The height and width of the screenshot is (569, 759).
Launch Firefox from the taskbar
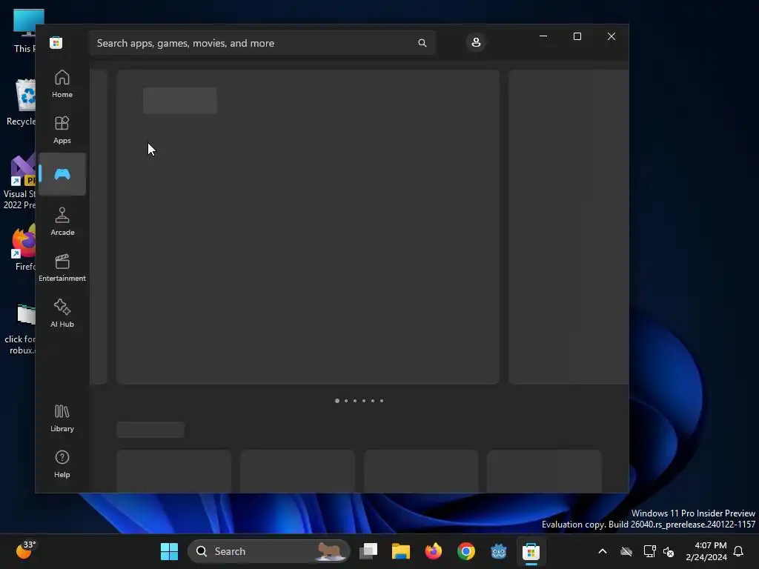[433, 551]
